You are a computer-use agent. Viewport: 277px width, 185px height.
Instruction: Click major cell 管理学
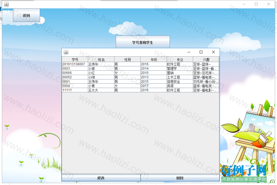tap(180, 69)
